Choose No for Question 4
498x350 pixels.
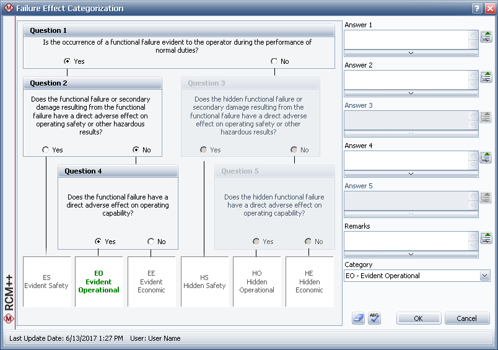tap(151, 242)
